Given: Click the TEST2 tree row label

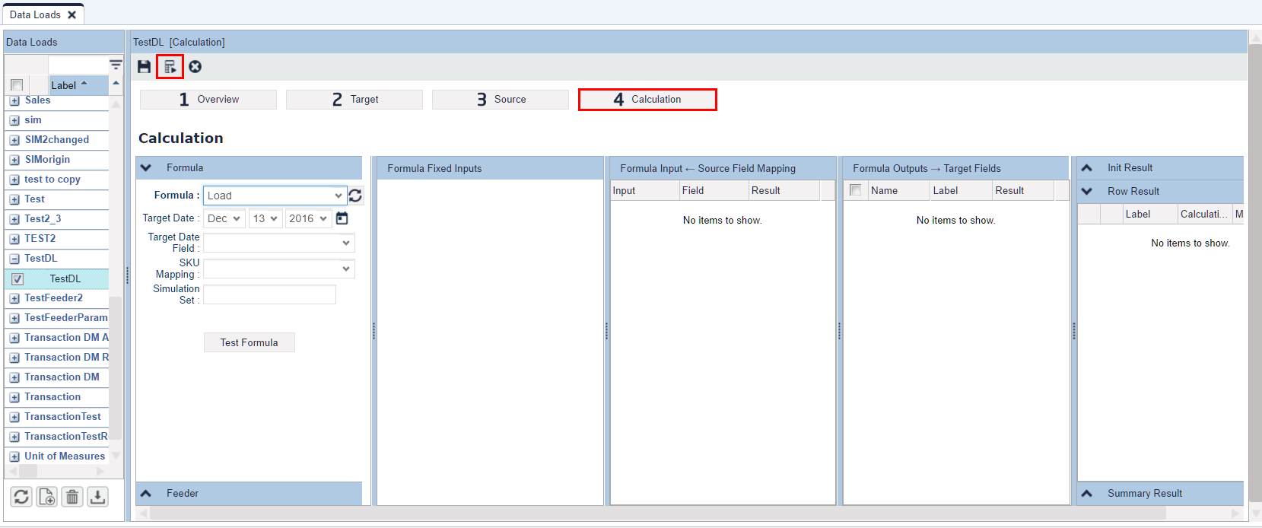Looking at the screenshot, I should coord(40,239).
